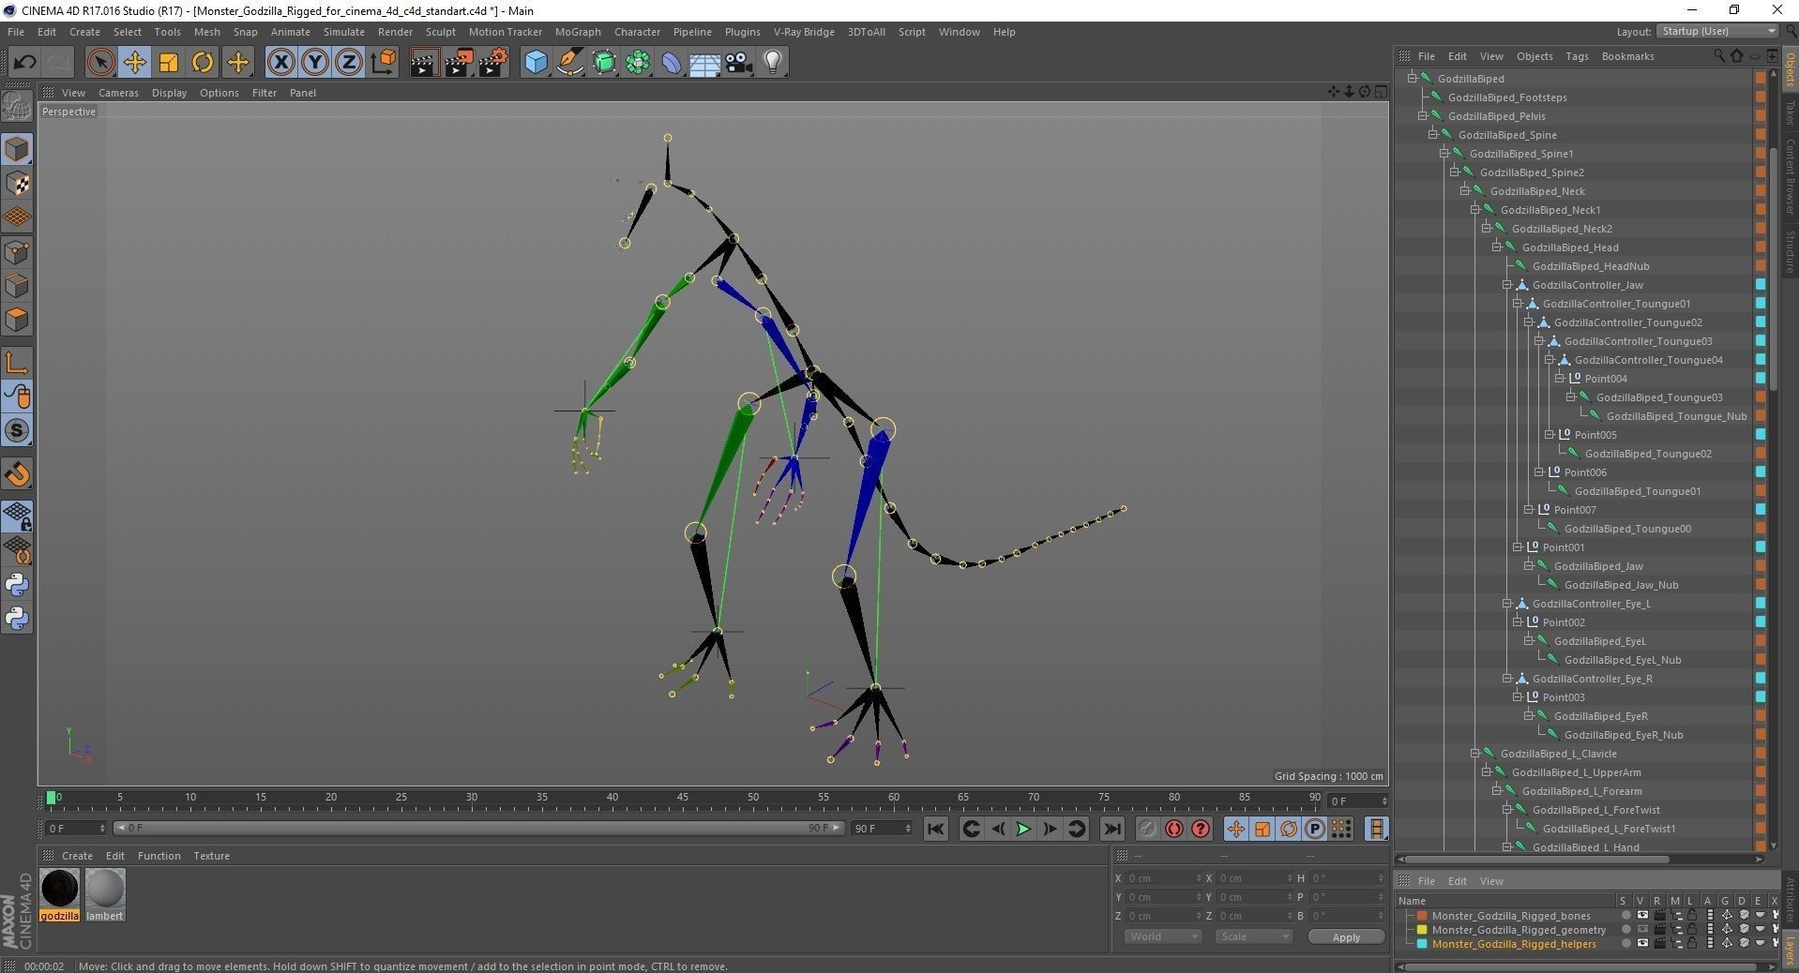This screenshot has width=1799, height=973.
Task: Click the light bulb Light icon
Action: point(773,63)
